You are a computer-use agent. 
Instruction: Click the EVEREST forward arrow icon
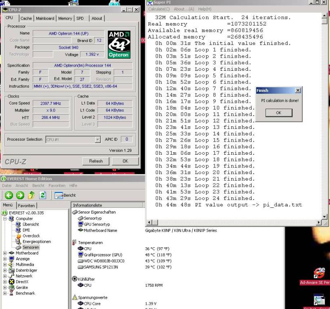tap(20, 195)
